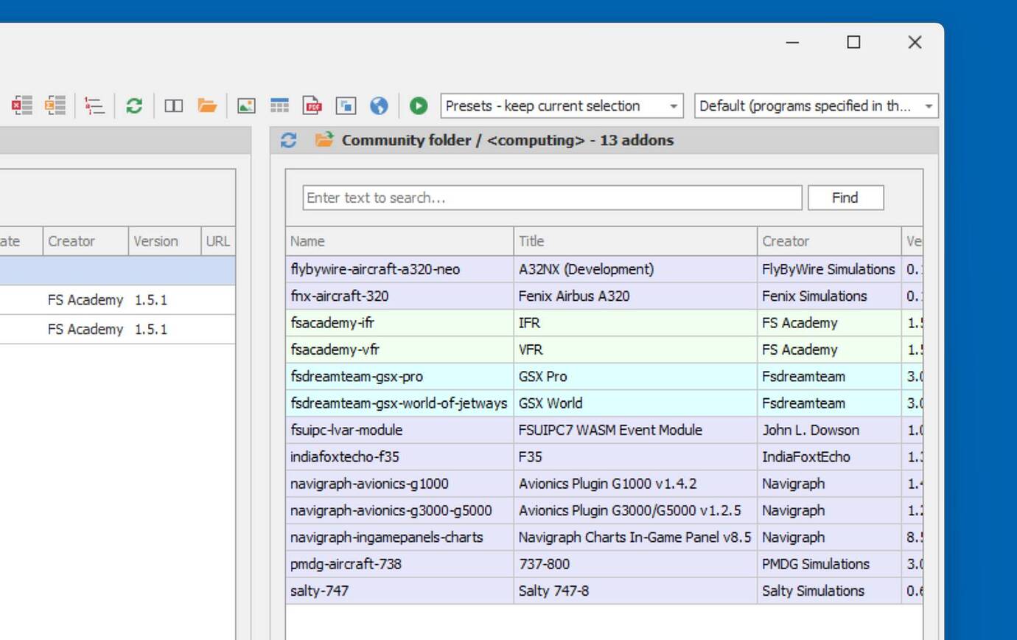This screenshot has width=1017, height=640.
Task: Export the addon list to Excel
Action: (22, 105)
